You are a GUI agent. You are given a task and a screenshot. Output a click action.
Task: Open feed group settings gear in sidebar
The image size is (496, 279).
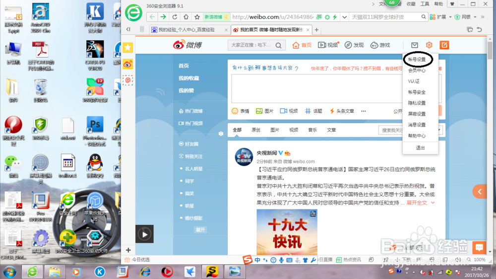tap(221, 134)
